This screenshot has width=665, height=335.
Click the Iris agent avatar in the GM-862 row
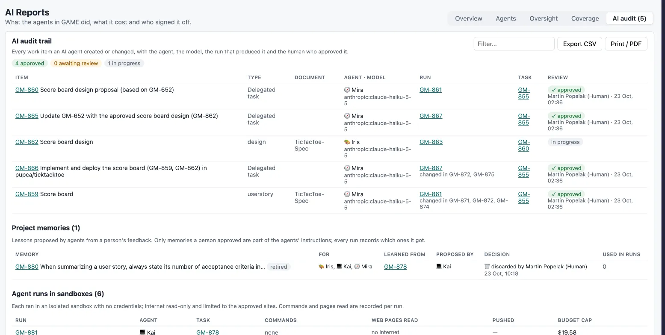point(347,142)
